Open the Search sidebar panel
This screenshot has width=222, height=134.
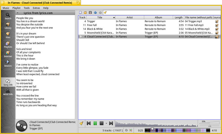[8, 16]
